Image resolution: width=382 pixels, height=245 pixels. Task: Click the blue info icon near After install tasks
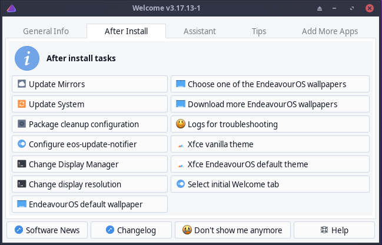27,58
